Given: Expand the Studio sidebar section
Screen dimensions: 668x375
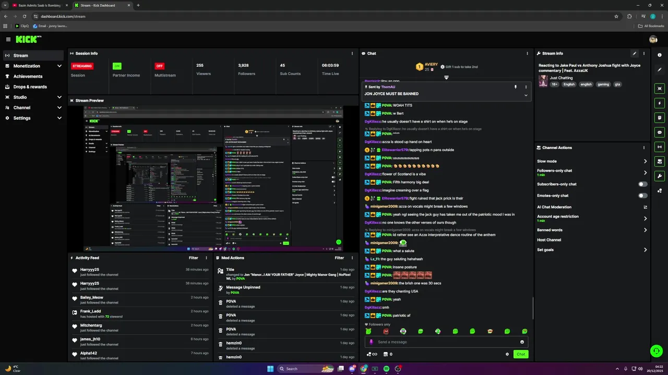Looking at the screenshot, I should click(59, 97).
